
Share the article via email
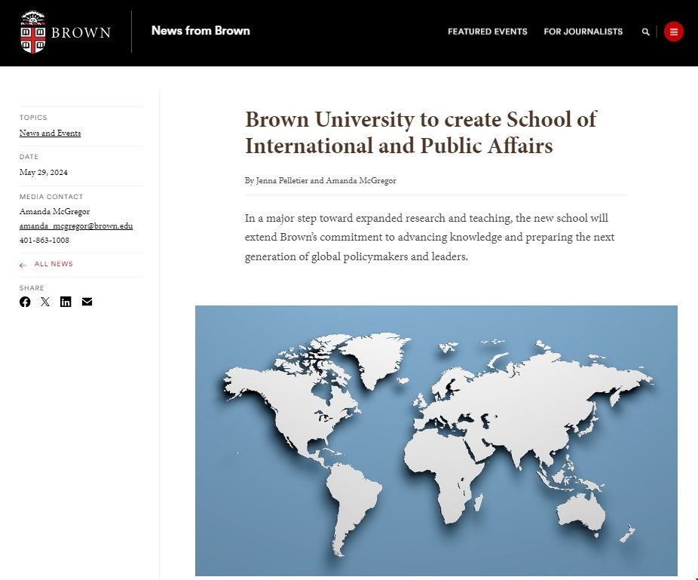87,302
